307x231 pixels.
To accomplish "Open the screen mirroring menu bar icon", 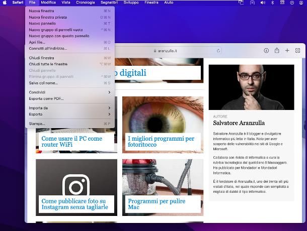I will click(241, 3).
